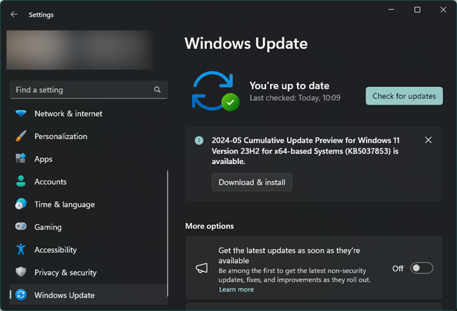Click the 'More options' heading
This screenshot has height=311, width=457.
coord(209,226)
